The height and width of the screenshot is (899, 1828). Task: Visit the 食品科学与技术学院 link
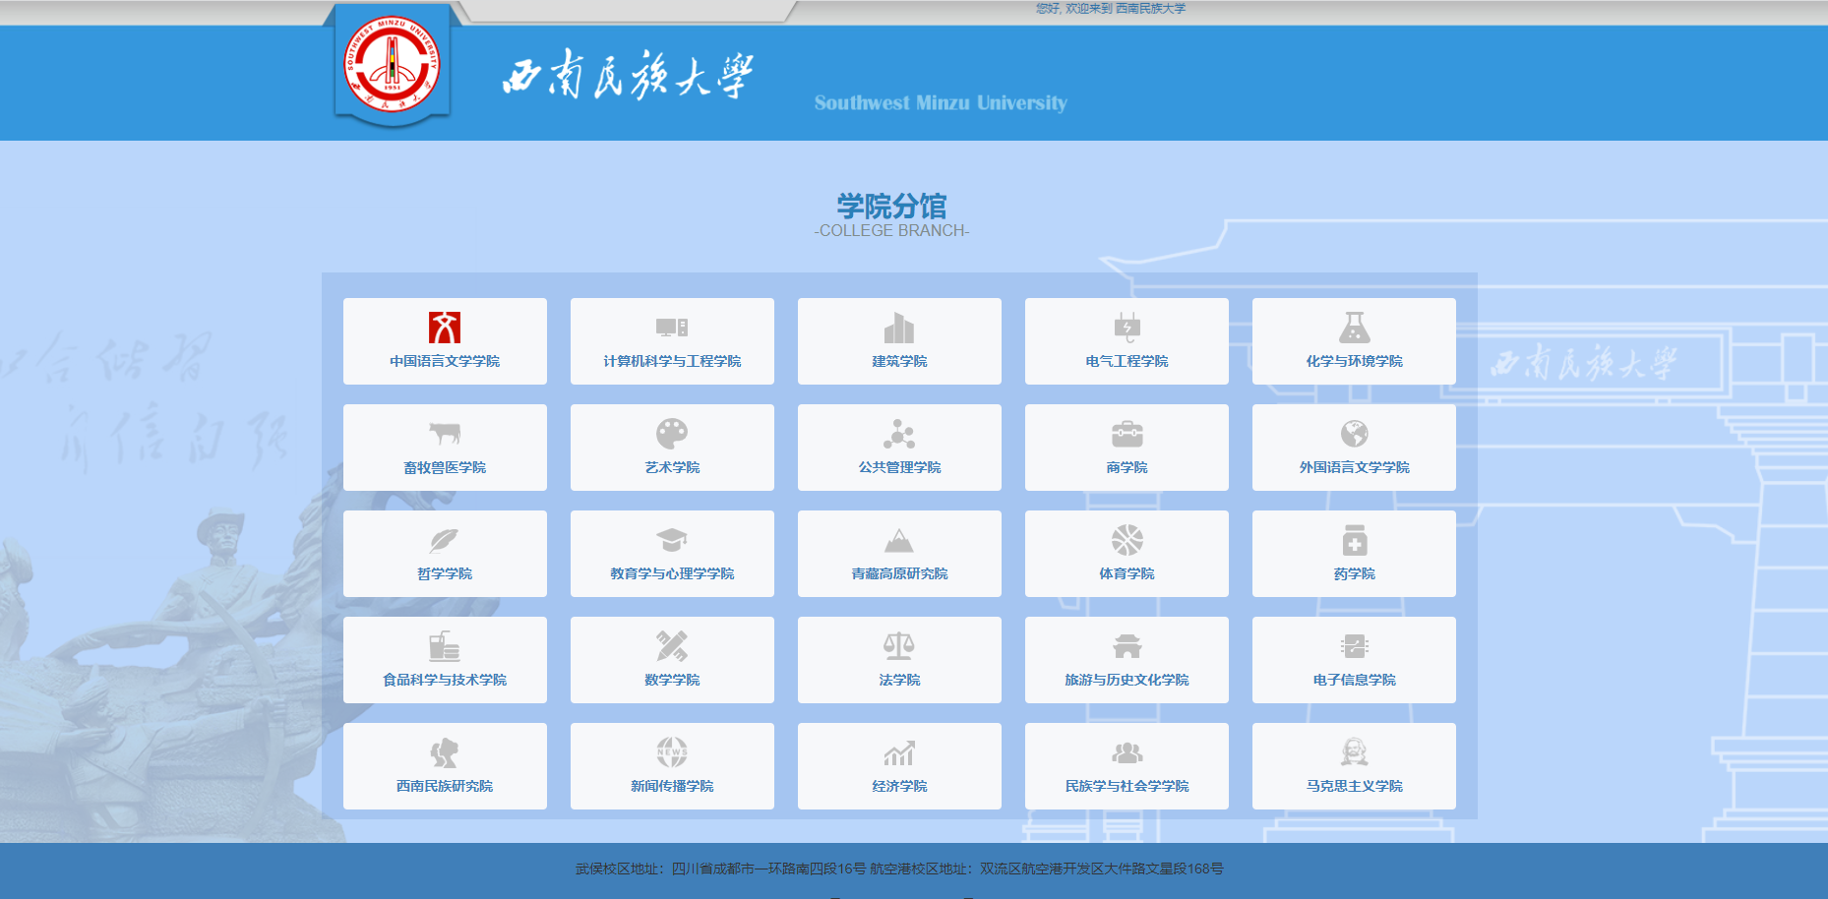point(445,680)
